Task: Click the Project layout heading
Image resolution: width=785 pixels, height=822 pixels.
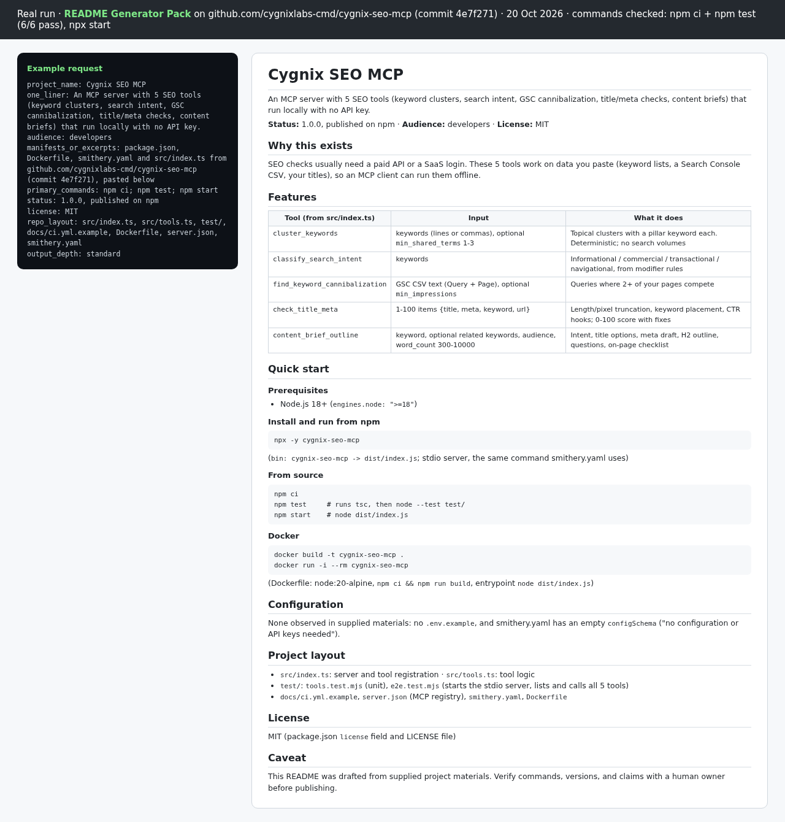Action: pos(306,655)
